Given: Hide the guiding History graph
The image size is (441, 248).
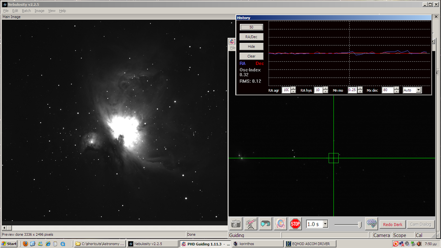Looking at the screenshot, I should (251, 46).
